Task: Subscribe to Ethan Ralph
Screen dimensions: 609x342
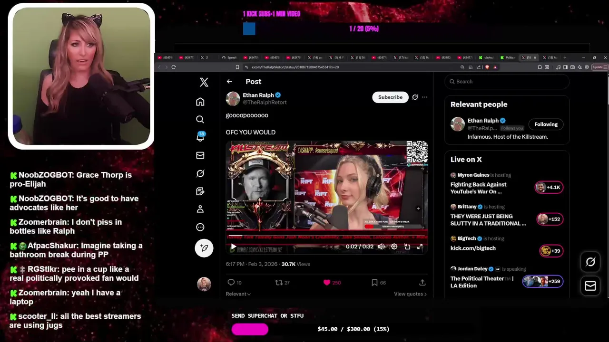Action: click(x=390, y=97)
